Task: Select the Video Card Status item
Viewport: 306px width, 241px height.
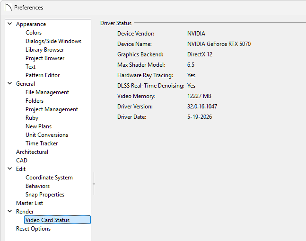Action: click(57, 220)
